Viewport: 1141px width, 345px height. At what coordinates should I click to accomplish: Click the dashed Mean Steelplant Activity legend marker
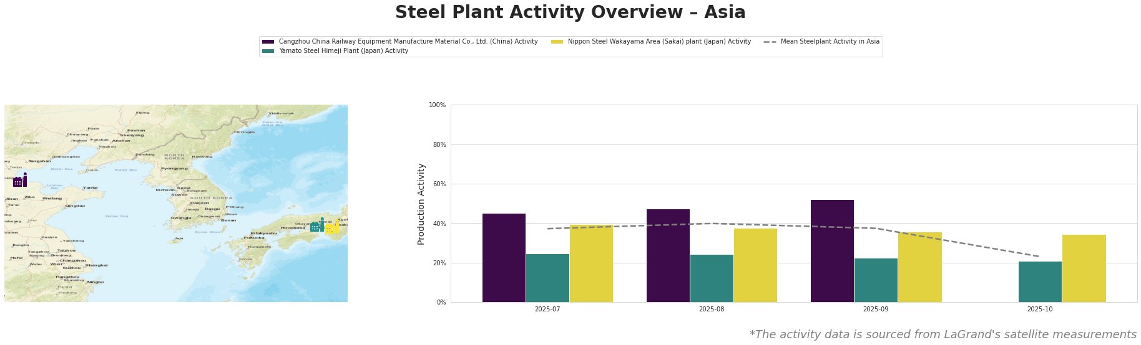[x=770, y=42]
